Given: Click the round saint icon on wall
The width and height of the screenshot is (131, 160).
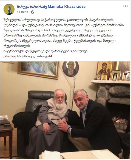Looking at the screenshot, I should [x=71, y=69].
